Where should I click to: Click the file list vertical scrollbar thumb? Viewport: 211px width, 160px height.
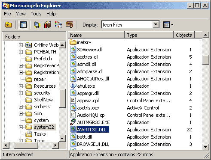[x=206, y=60]
